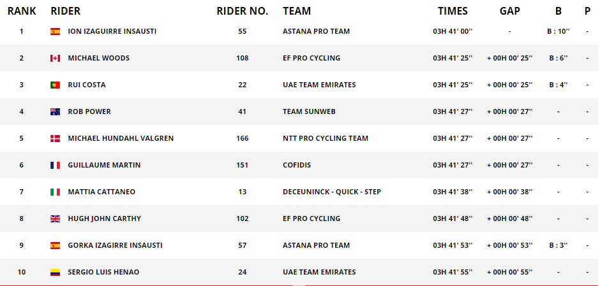This screenshot has width=600, height=286.
Task: Click the Italian flag beside Mattia Cattaneo
Action: coord(55,192)
